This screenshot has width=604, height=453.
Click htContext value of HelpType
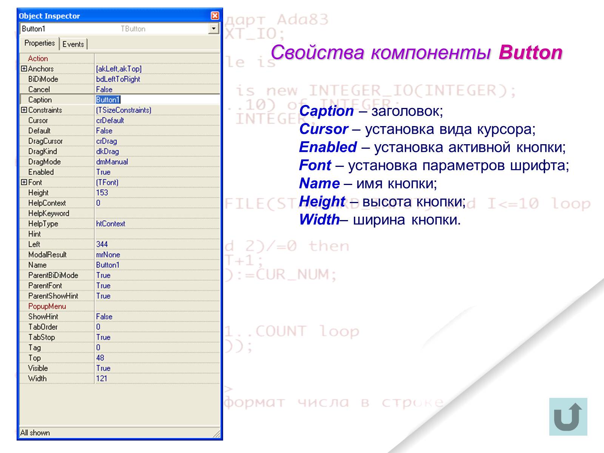(111, 223)
